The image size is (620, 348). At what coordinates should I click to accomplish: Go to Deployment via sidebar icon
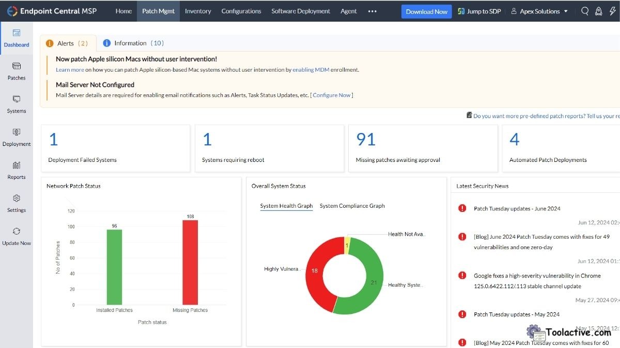(17, 137)
